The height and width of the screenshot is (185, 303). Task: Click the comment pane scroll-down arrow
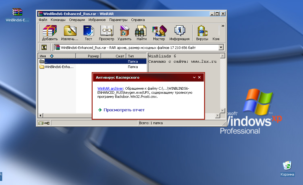223,111
